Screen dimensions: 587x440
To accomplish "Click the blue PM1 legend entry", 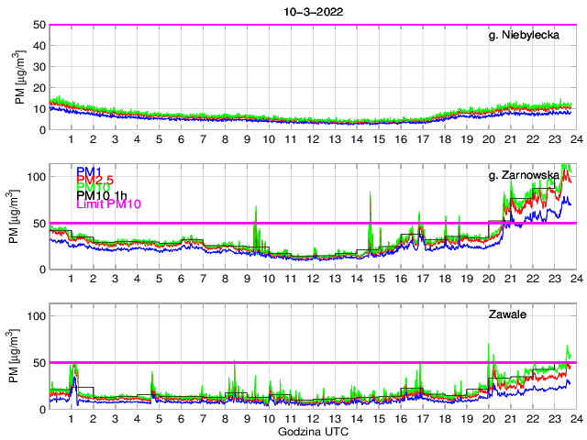I will tap(89, 171).
